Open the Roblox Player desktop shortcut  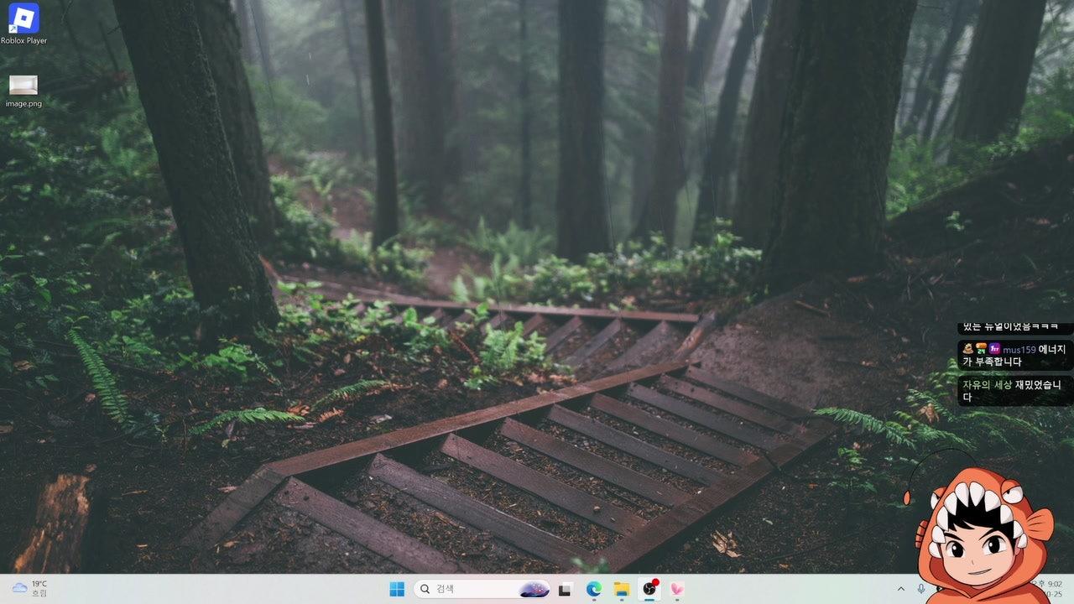pyautogui.click(x=23, y=24)
